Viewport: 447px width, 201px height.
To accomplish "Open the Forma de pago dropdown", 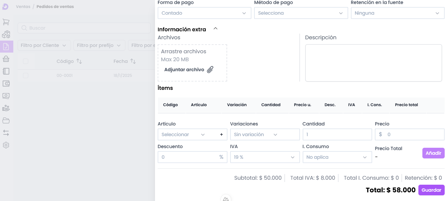I will pyautogui.click(x=204, y=13).
